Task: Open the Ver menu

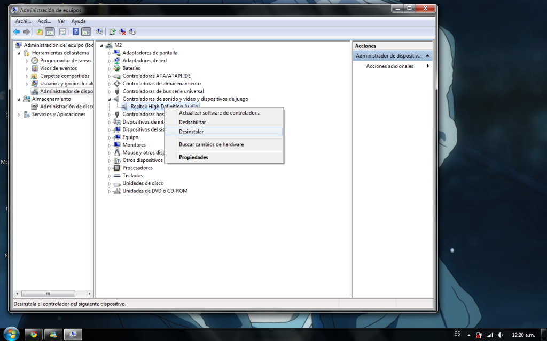Action: [61, 21]
